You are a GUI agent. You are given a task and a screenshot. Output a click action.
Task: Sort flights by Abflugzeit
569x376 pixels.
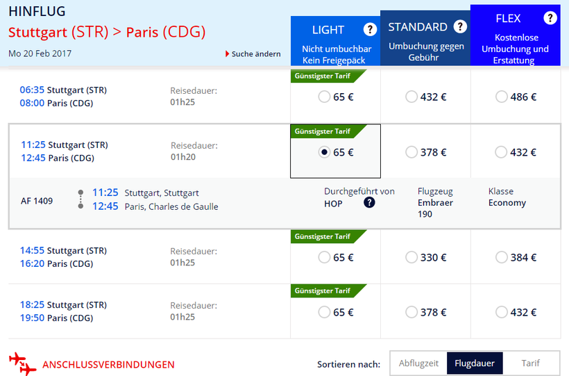click(x=418, y=363)
